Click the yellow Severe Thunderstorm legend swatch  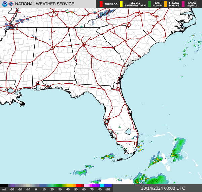(121, 4)
